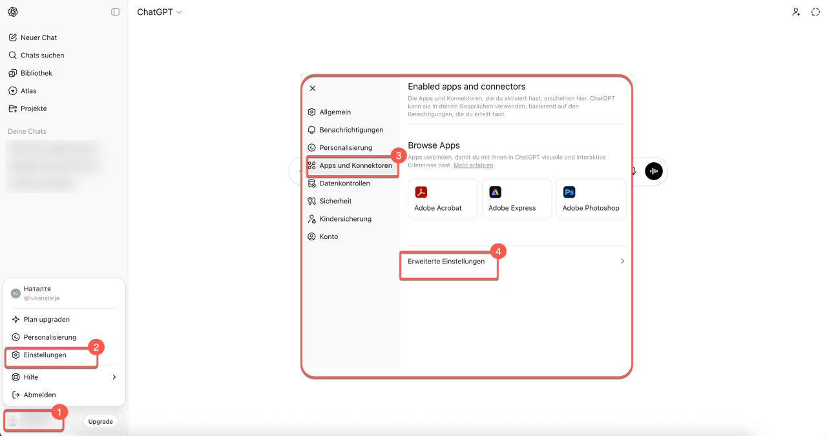Click the invite people icon at top right
Screen dimensions: 827x436
click(x=796, y=12)
